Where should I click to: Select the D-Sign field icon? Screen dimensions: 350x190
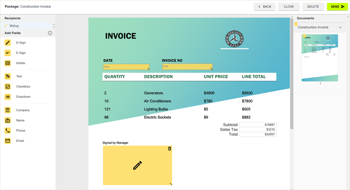point(8,43)
